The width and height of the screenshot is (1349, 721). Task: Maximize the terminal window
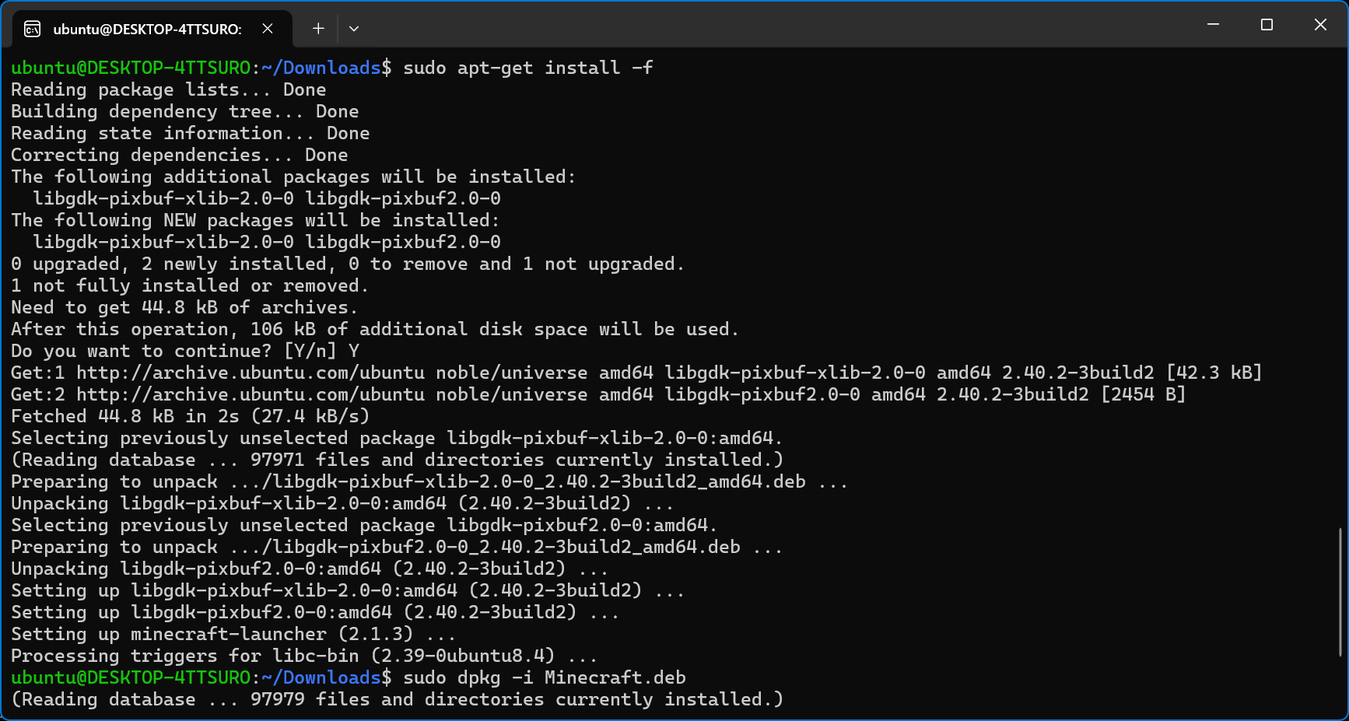(1267, 25)
